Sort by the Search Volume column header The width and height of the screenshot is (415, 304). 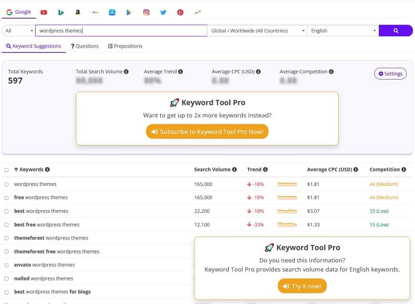[212, 170]
